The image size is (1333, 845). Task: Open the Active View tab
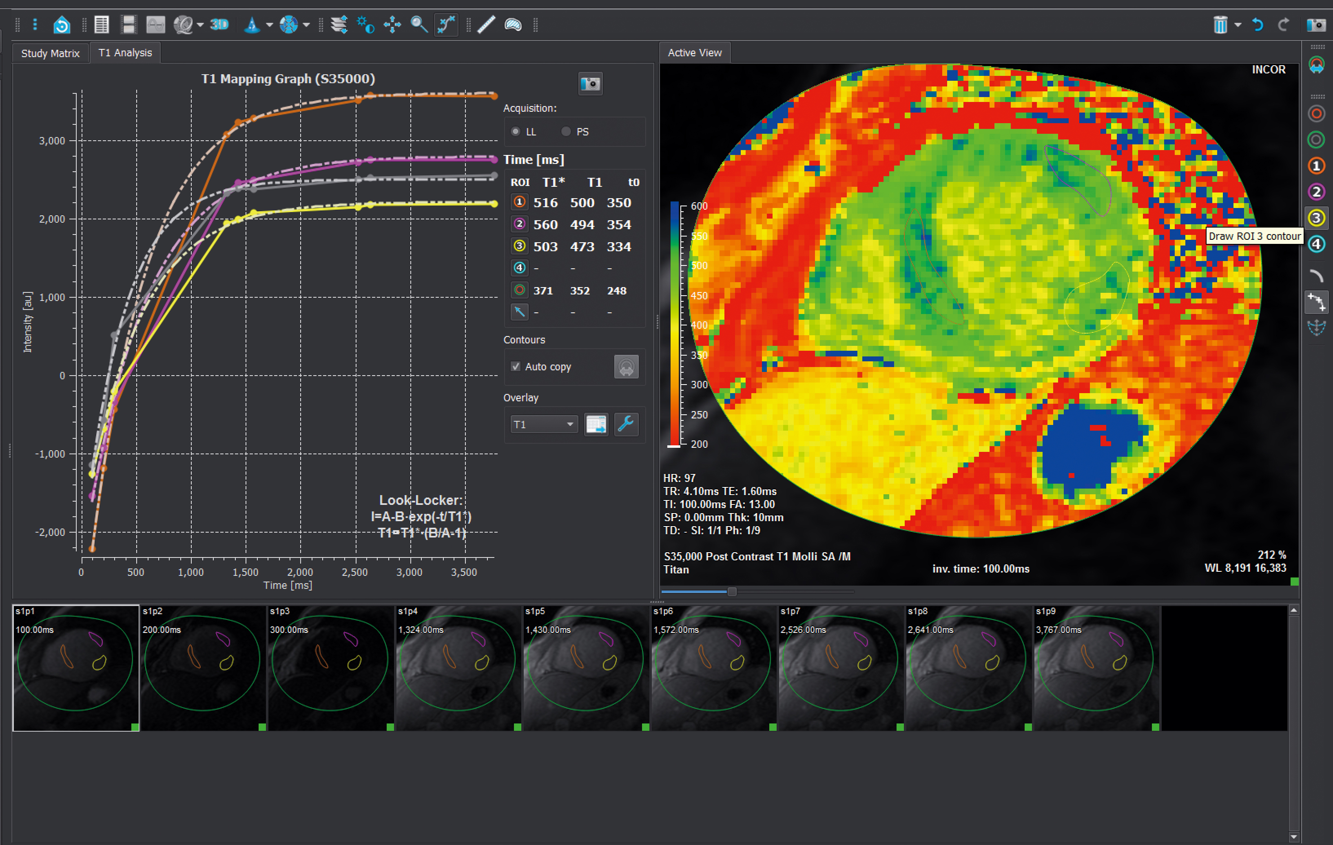694,53
